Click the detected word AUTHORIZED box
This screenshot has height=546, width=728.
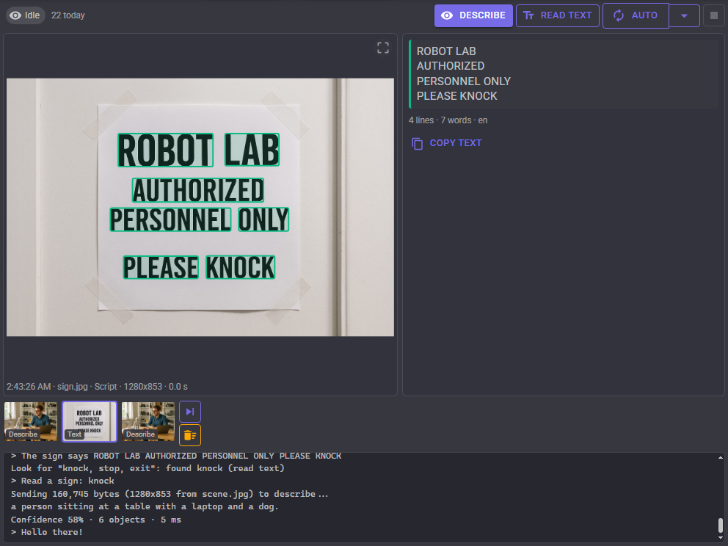tap(198, 190)
